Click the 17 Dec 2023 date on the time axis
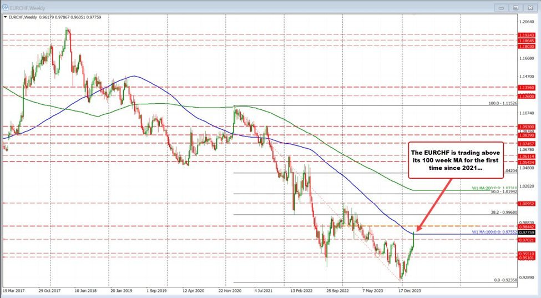Viewport: 541px width, 298px height. (411, 290)
